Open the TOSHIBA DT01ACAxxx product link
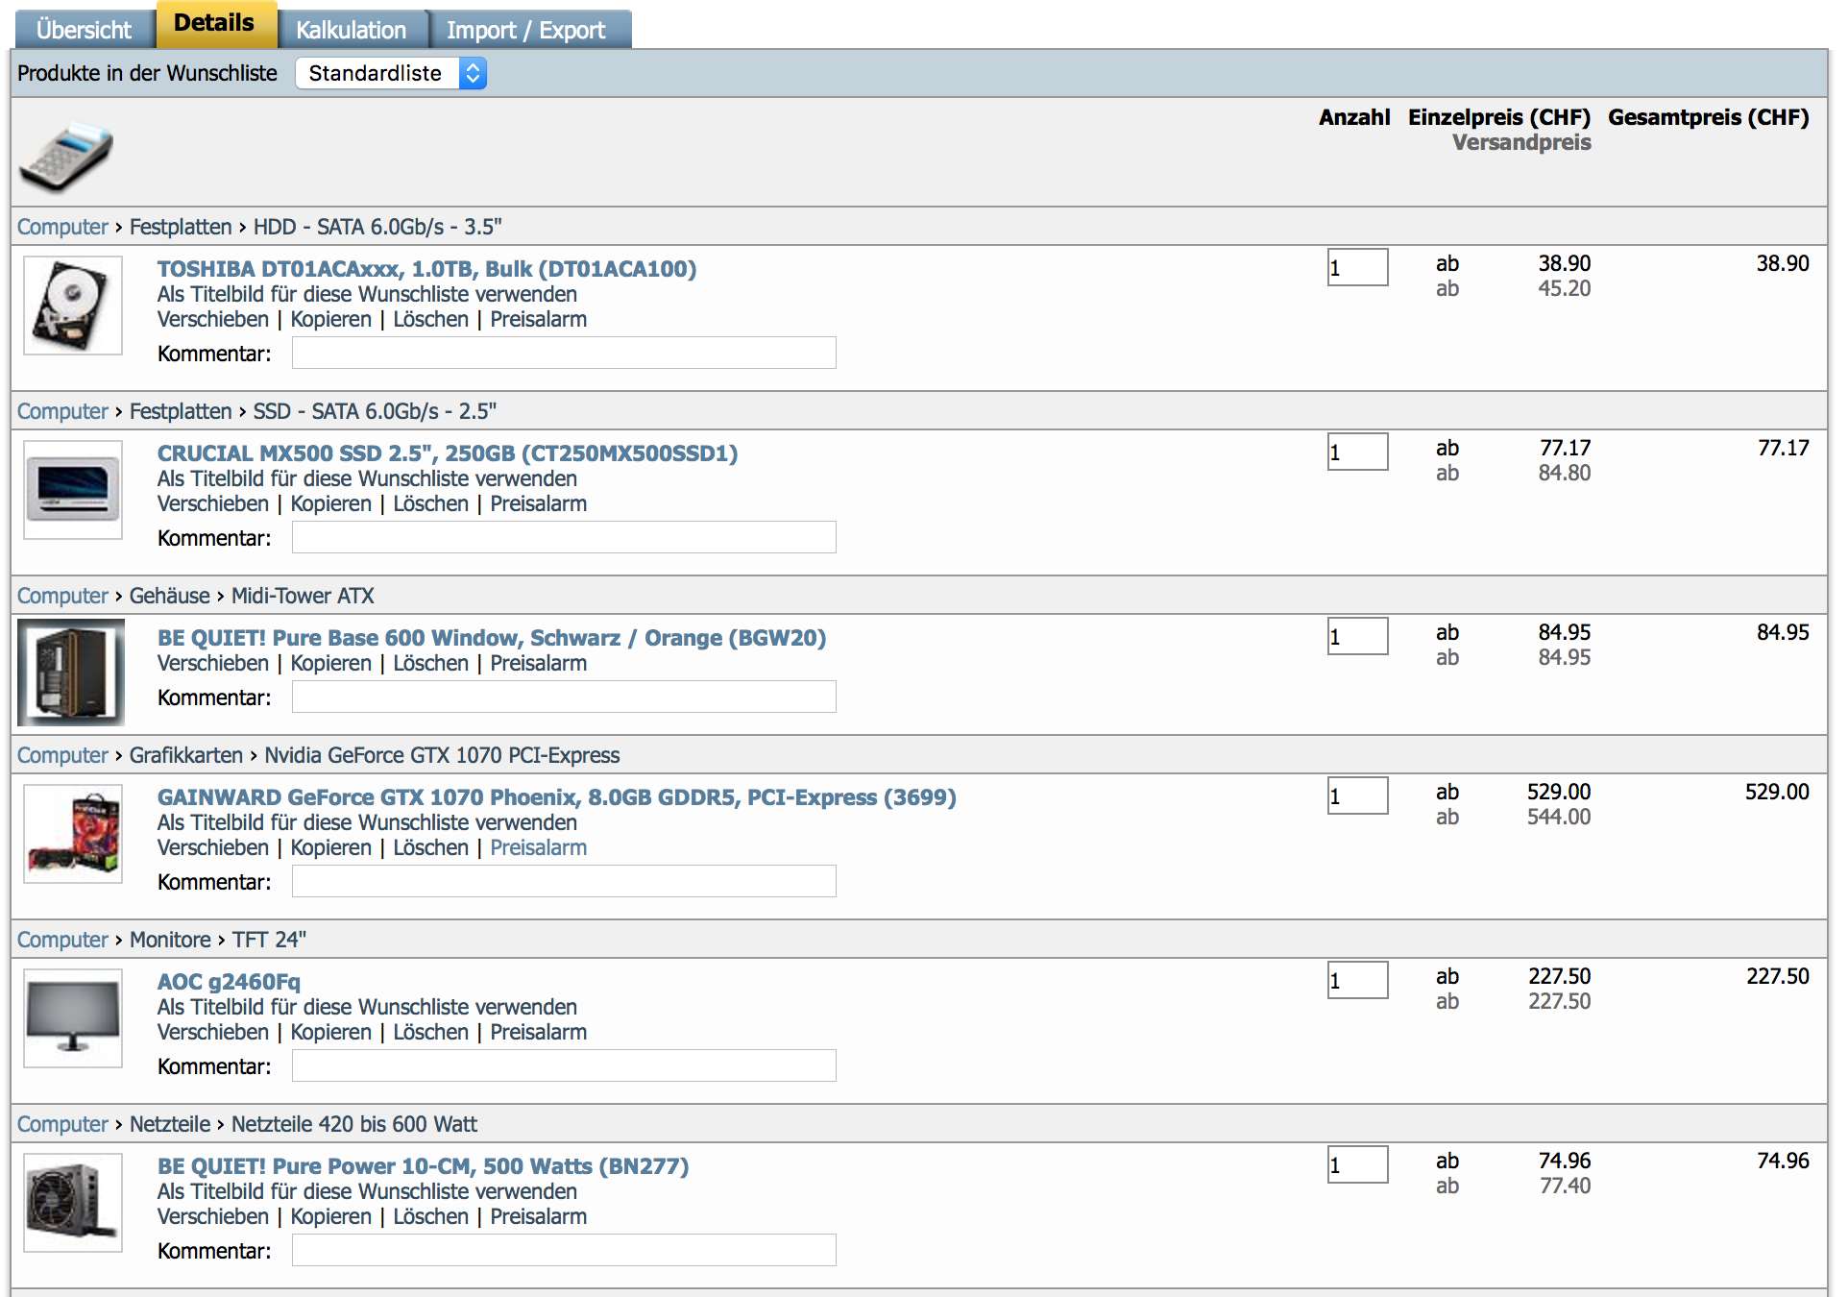1848x1297 pixels. tap(426, 269)
